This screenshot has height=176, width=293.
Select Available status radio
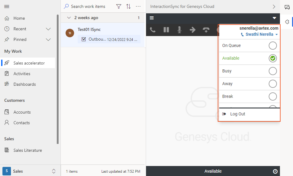click(x=273, y=58)
